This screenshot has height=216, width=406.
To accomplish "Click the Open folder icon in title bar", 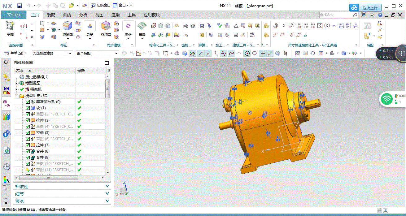I will tap(71, 6).
